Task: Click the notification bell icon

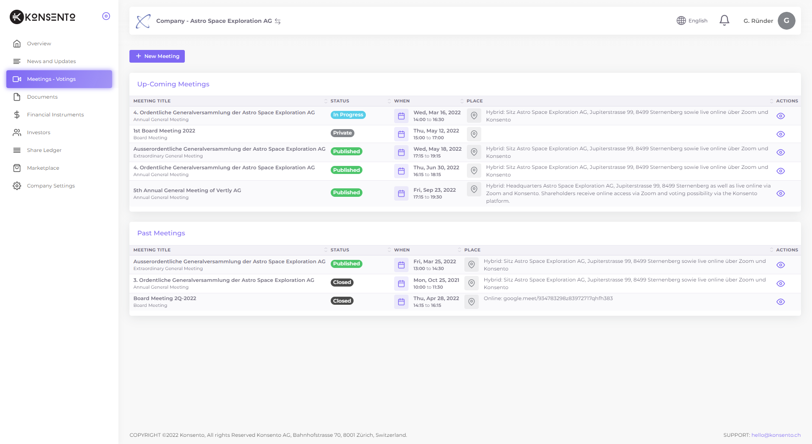Action: click(x=724, y=20)
